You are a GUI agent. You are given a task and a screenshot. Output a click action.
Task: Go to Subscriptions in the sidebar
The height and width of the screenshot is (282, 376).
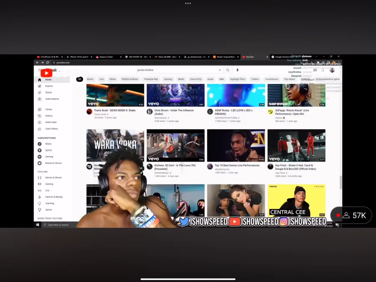coord(52,99)
